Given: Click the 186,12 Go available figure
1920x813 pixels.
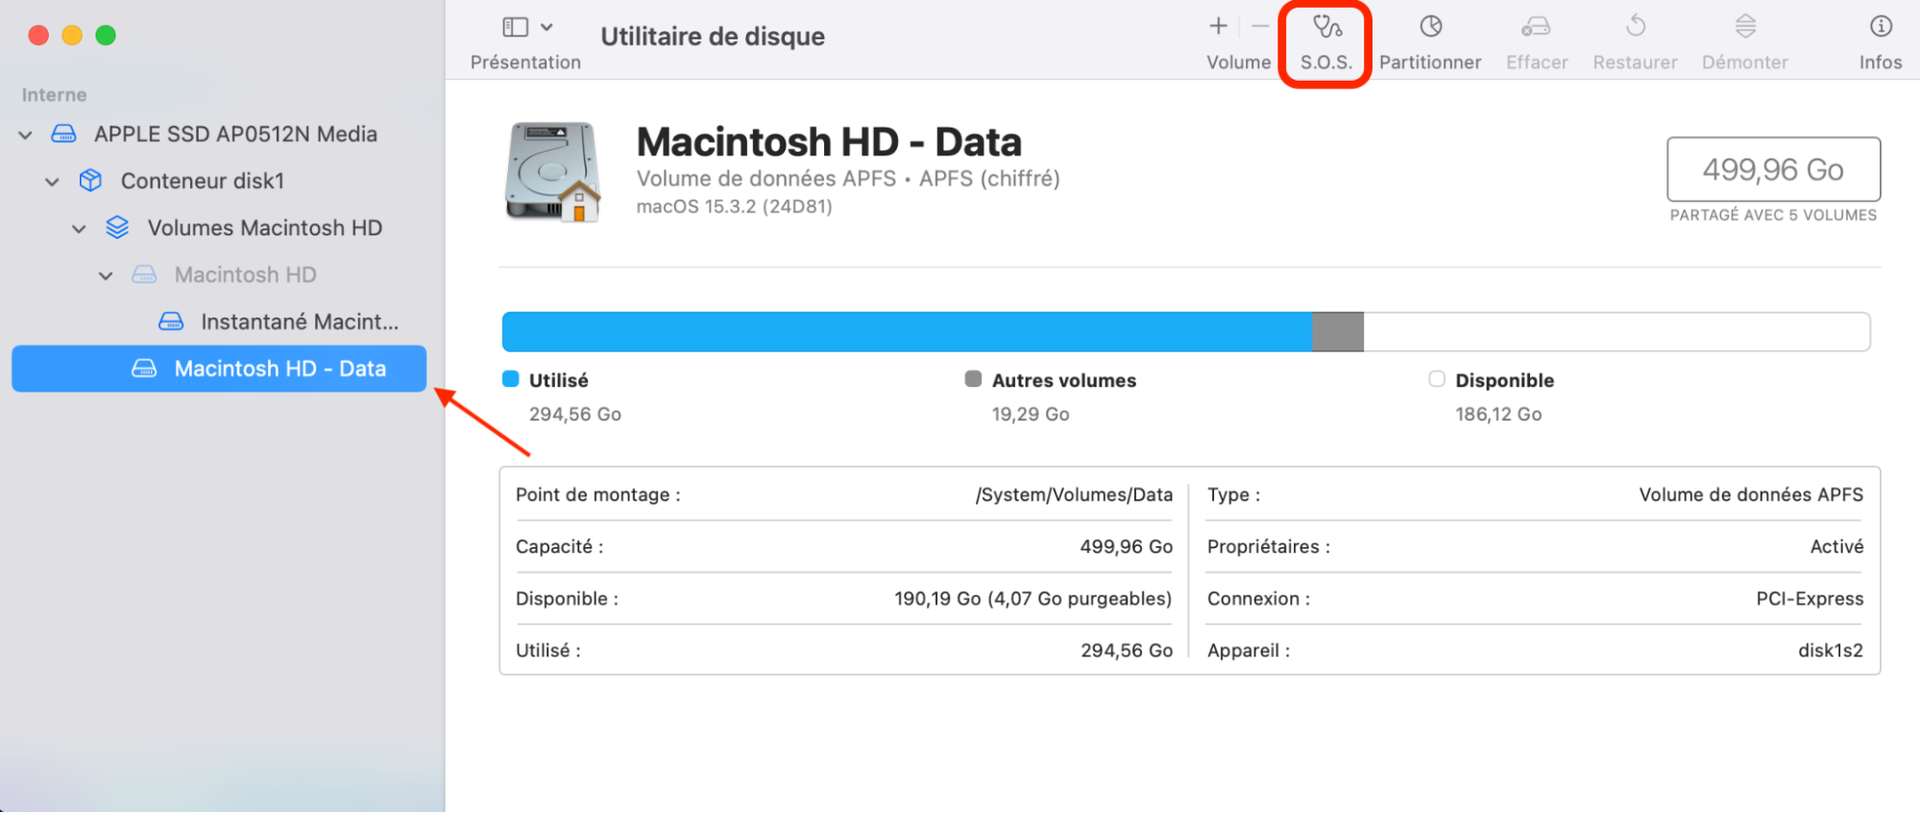Looking at the screenshot, I should (1498, 414).
